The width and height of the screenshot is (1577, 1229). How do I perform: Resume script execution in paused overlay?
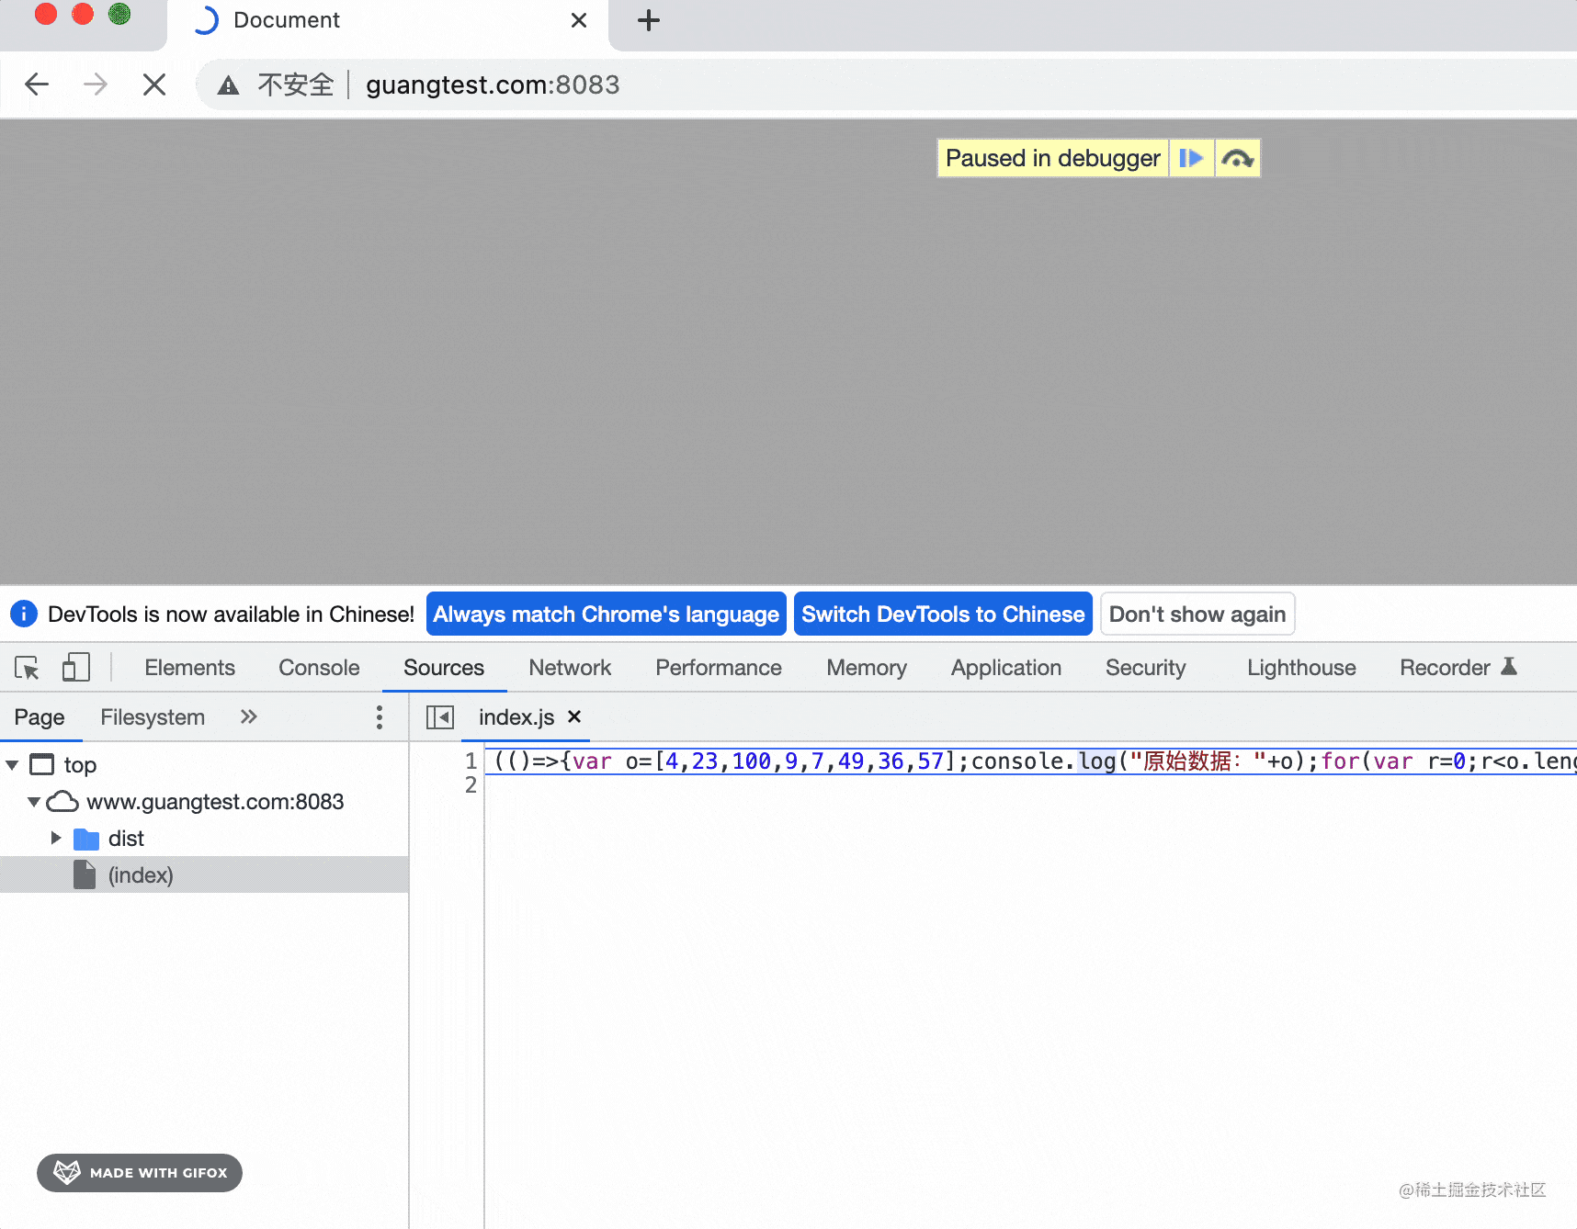click(x=1191, y=158)
